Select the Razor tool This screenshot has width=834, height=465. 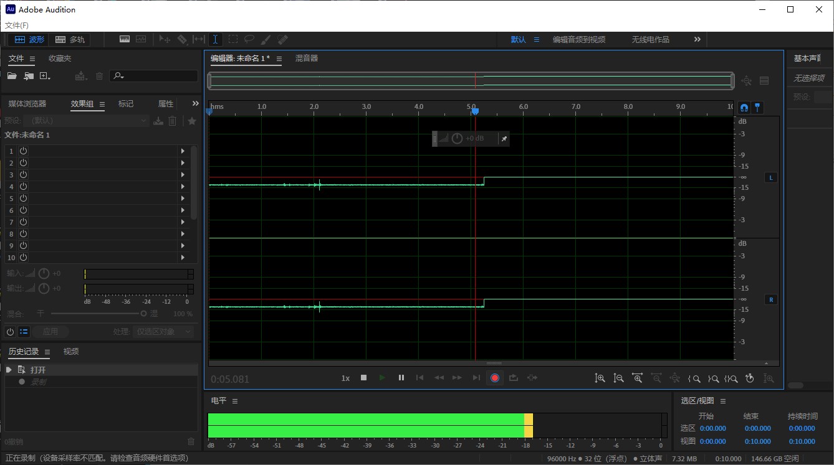coord(182,39)
